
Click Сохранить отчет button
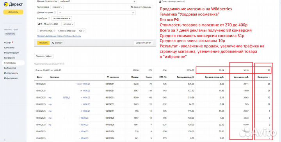pos(143,43)
